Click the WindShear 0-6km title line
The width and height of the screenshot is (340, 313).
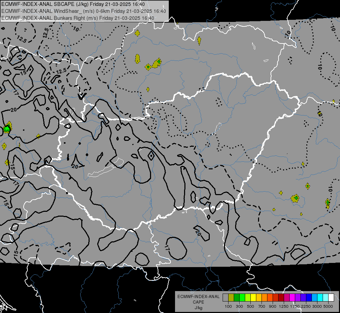tap(83, 11)
